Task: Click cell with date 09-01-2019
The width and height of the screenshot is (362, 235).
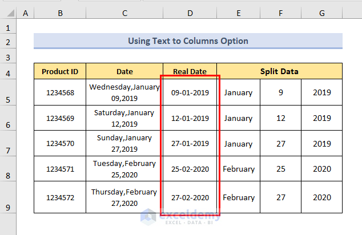Action: (190, 92)
